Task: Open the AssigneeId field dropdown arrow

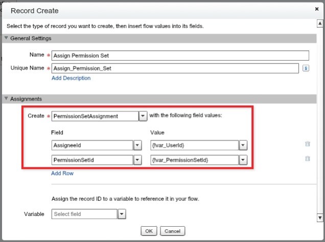Action: [x=137, y=145]
